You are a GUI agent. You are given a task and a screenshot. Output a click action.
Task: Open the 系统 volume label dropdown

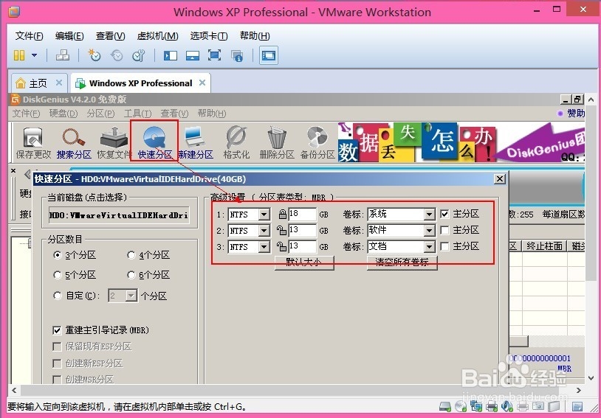pyautogui.click(x=429, y=215)
